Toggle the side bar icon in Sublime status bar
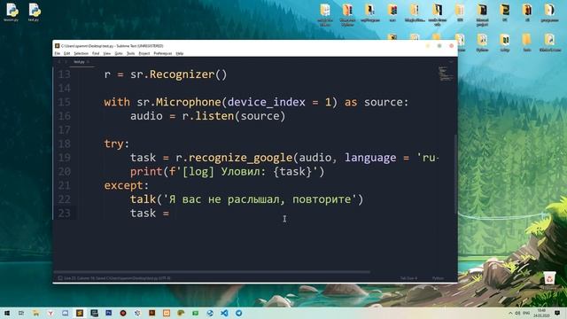567x319 pixels. click(60, 278)
